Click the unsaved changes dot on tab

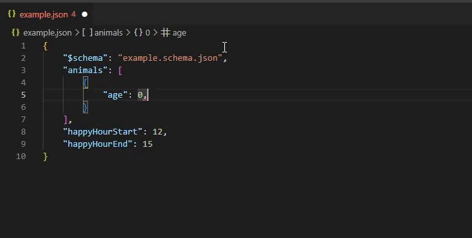click(84, 14)
